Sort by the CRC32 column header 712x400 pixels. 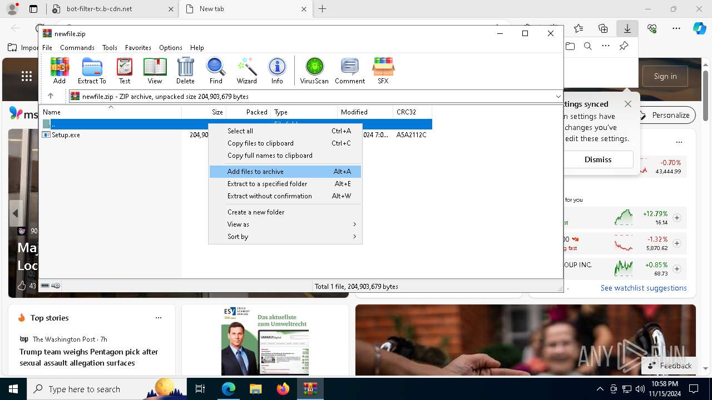tap(412, 112)
